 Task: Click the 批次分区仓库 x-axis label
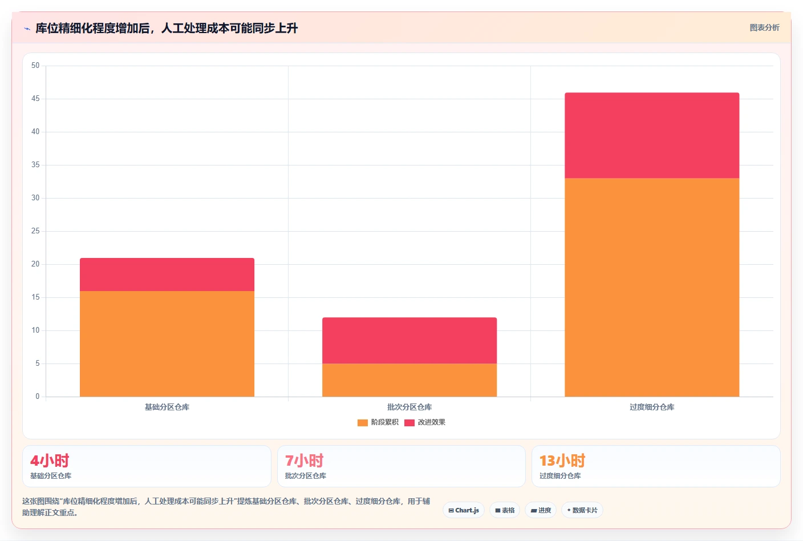(409, 407)
